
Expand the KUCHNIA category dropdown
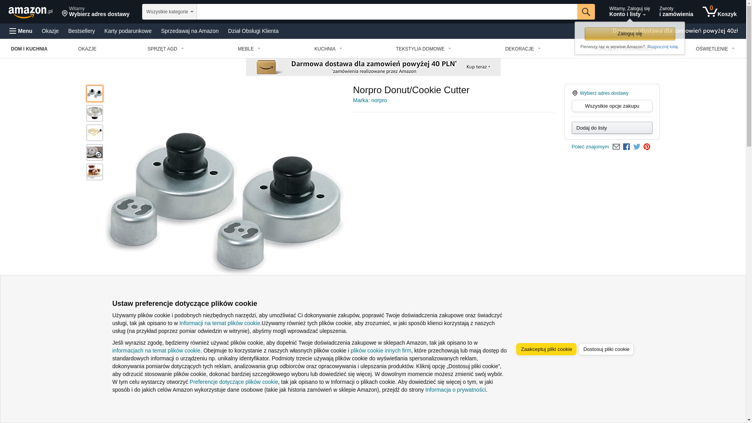[328, 49]
